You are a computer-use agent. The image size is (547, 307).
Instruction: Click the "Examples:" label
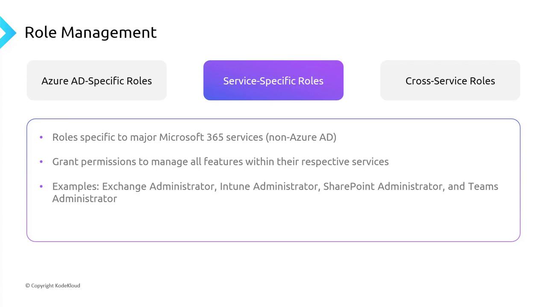point(76,187)
